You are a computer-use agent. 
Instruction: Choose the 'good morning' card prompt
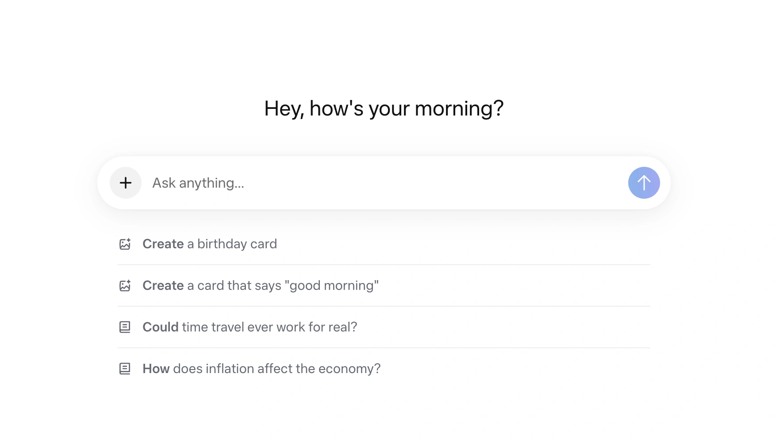point(260,285)
